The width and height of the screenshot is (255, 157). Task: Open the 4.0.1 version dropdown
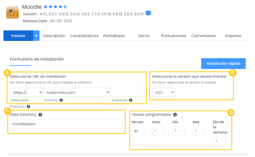coord(164,93)
